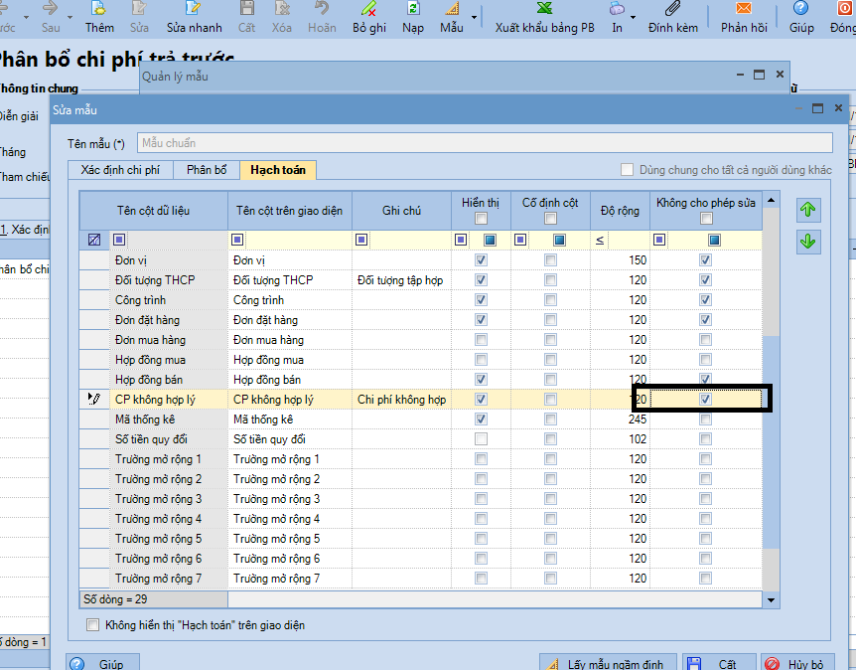The image size is (856, 670).
Task: Click the clear filter icon in filter row
Action: 94,240
